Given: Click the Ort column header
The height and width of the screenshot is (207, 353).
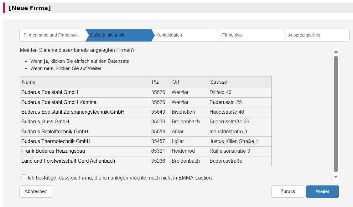Looking at the screenshot, I should tap(189, 82).
